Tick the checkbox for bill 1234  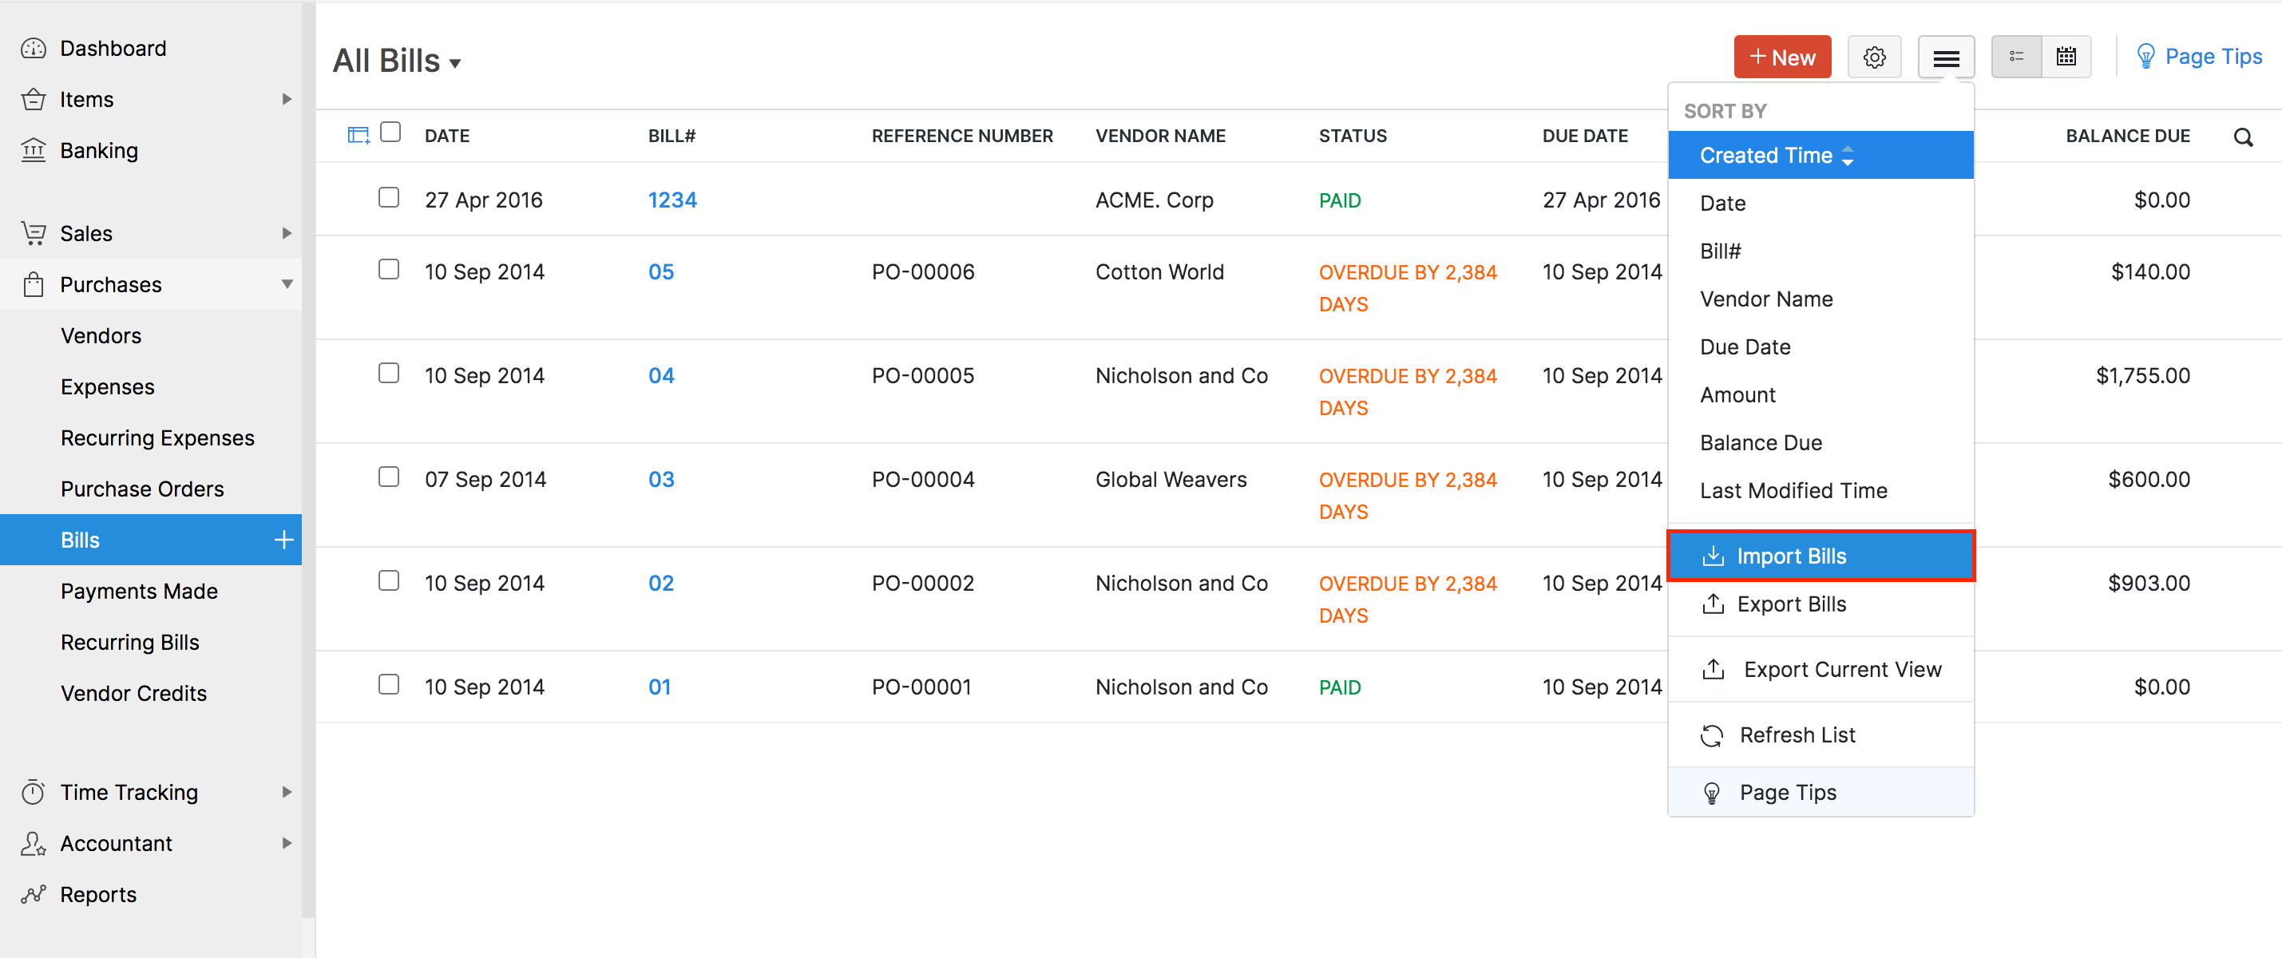point(389,197)
